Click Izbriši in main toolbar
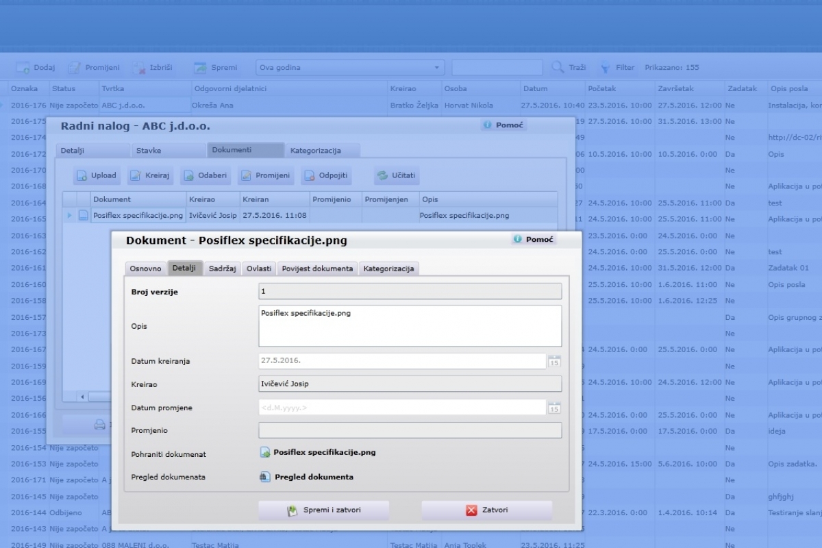 click(x=153, y=68)
